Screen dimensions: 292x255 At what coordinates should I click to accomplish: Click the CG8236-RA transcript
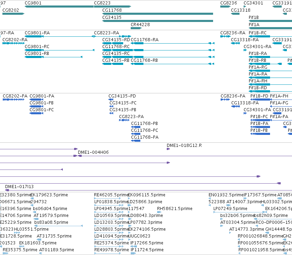(x=225, y=36)
